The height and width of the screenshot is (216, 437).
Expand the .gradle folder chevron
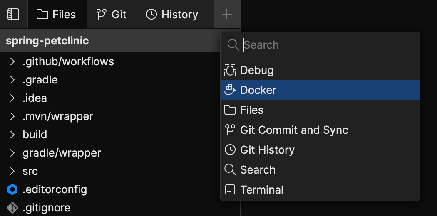(12, 80)
